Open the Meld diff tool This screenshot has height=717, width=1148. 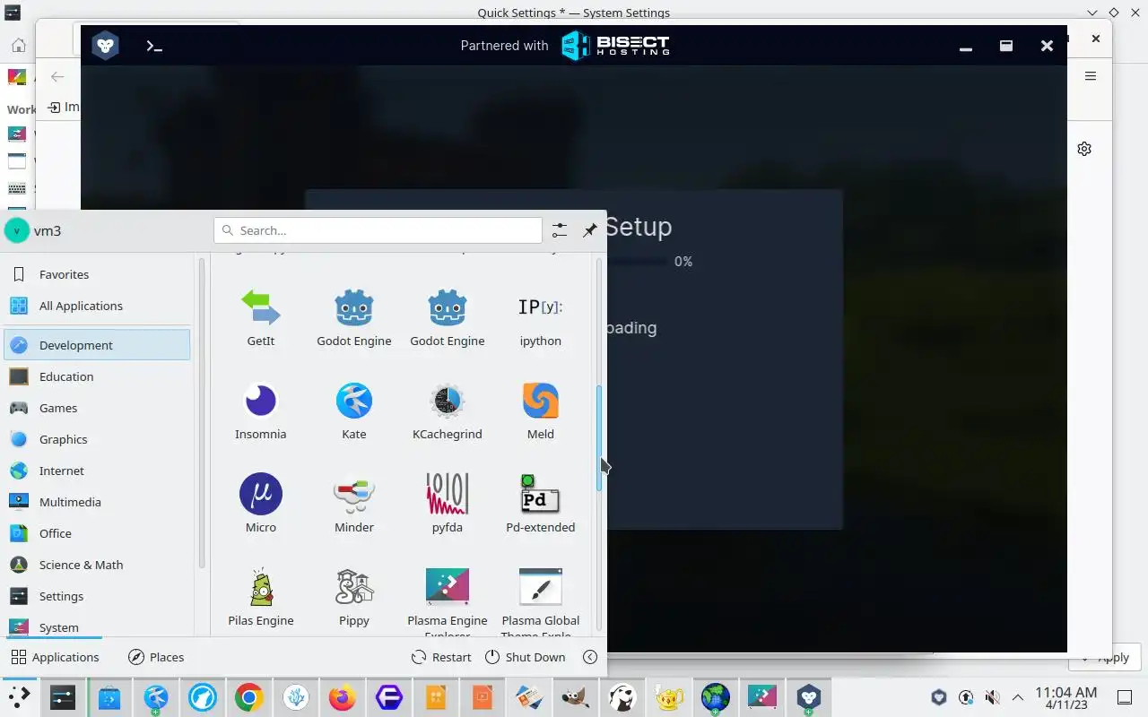541,411
